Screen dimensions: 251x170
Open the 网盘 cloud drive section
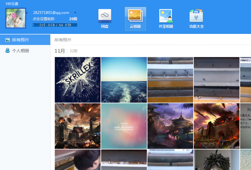[x=105, y=19]
